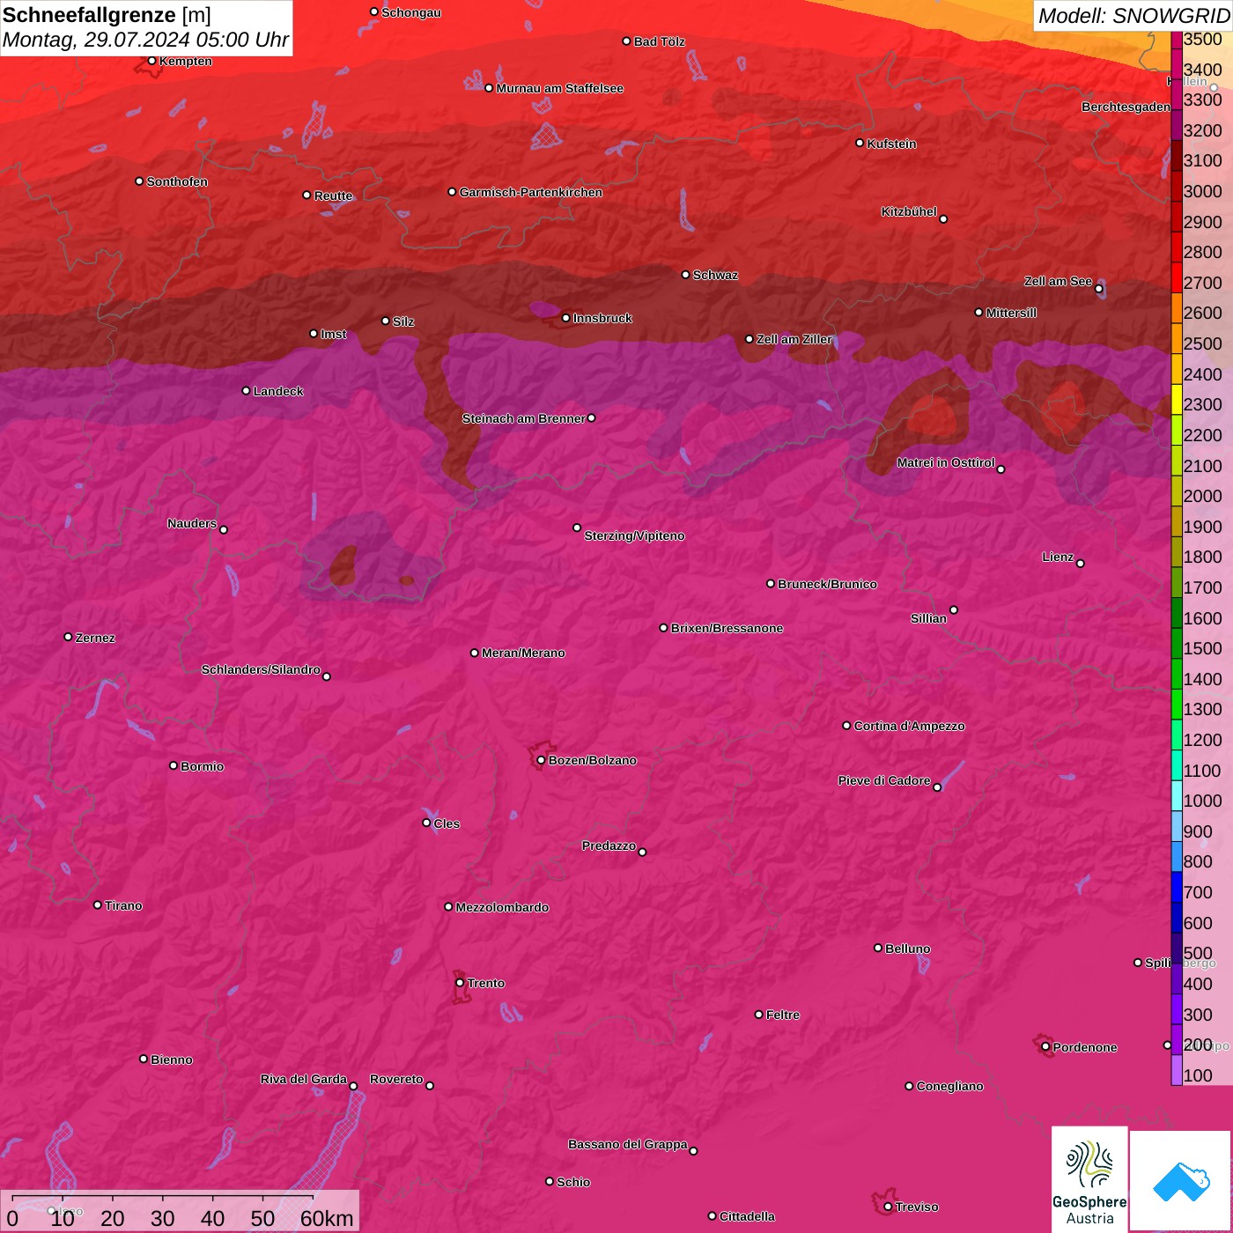Click the Meran/Merano label
This screenshot has width=1233, height=1233.
[523, 653]
